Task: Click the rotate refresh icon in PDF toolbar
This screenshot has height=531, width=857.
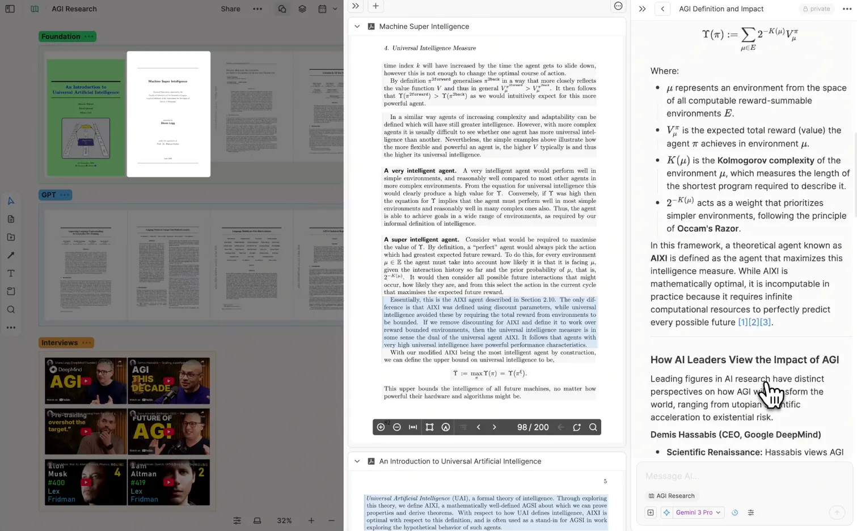Action: pos(577,427)
